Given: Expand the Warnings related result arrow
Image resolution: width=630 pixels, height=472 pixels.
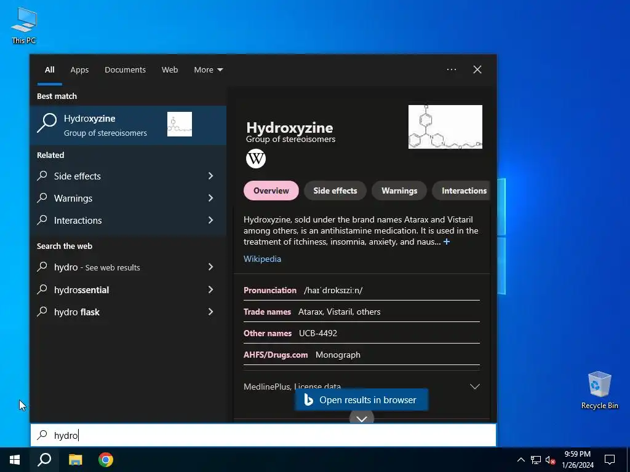Looking at the screenshot, I should point(210,198).
